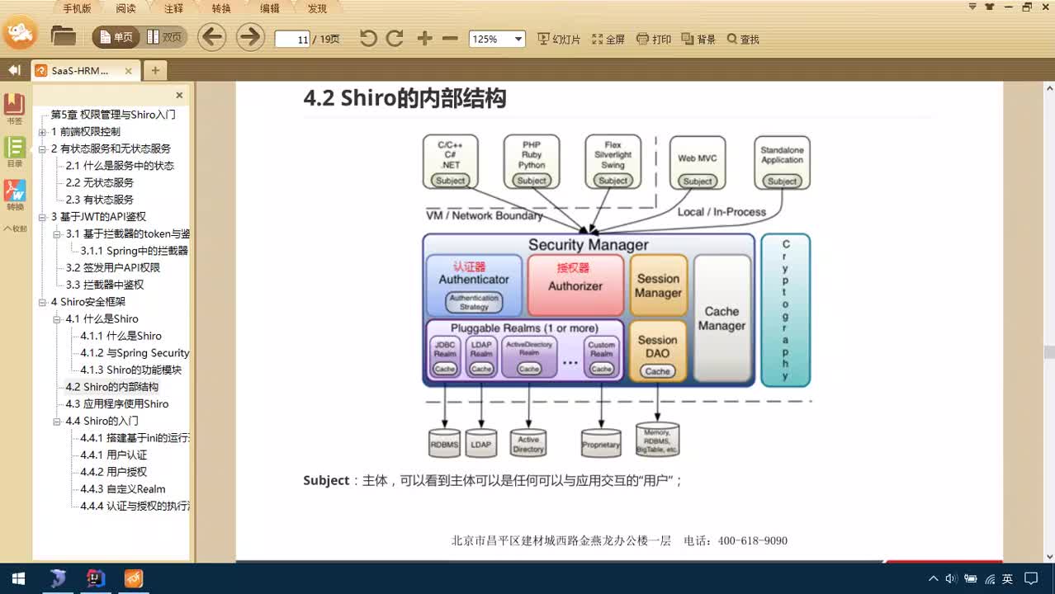Collapse the '4.4 Shiro的入门' node
This screenshot has height=594, width=1055.
click(x=57, y=422)
